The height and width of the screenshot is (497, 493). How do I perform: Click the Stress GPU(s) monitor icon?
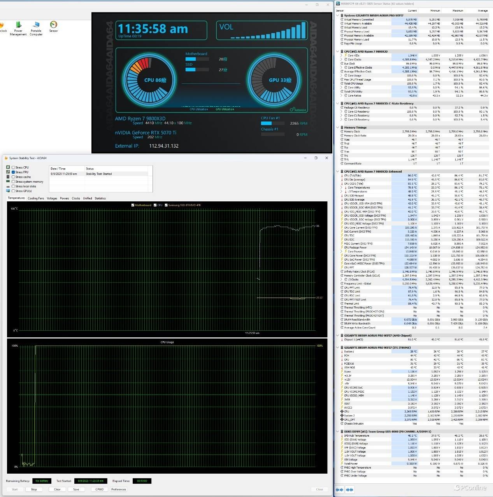pyautogui.click(x=8, y=191)
